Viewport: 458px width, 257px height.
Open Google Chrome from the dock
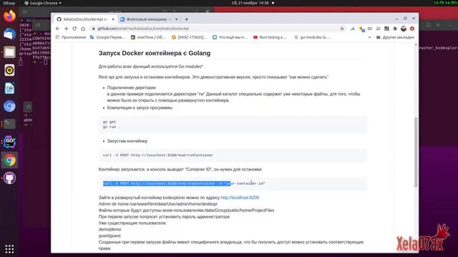pyautogui.click(x=9, y=160)
